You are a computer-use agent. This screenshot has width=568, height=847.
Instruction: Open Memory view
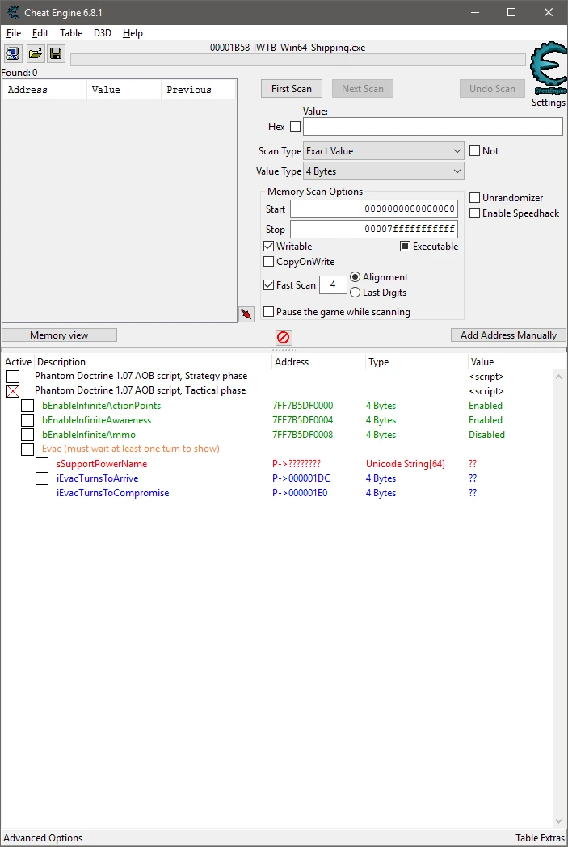tap(60, 335)
